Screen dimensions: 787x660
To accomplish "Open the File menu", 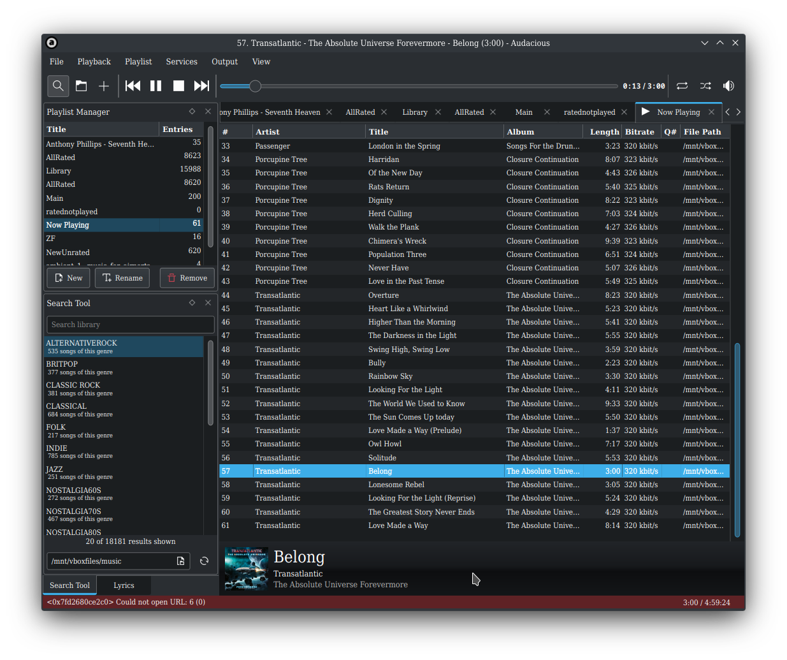I will (x=57, y=62).
